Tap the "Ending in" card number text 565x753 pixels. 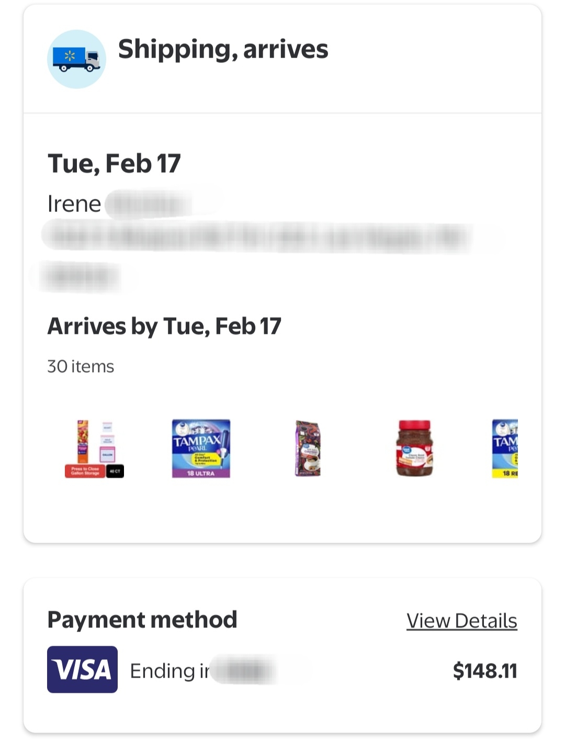pyautogui.click(x=169, y=671)
